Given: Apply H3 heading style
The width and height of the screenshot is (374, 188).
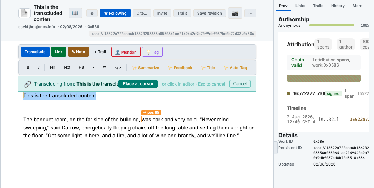Looking at the screenshot, I should [x=81, y=67].
